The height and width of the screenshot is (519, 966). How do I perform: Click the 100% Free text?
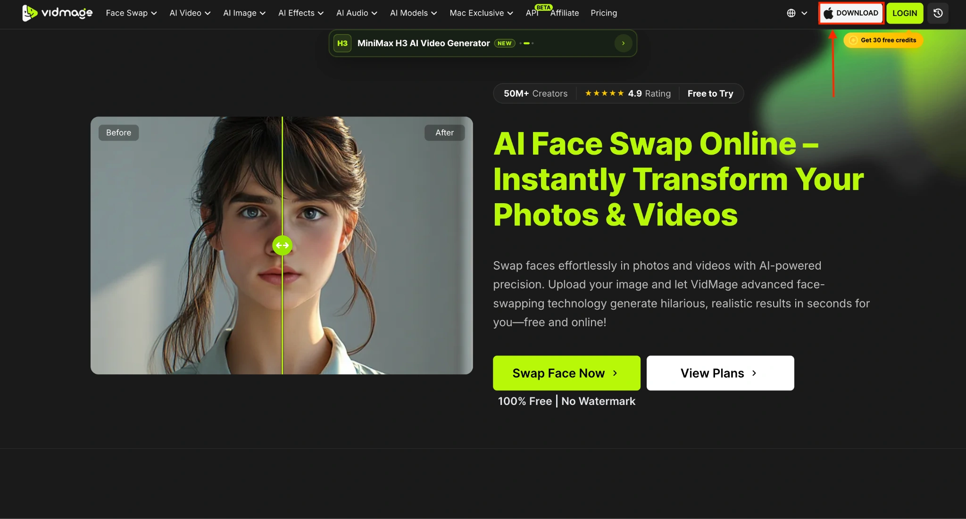(x=525, y=401)
